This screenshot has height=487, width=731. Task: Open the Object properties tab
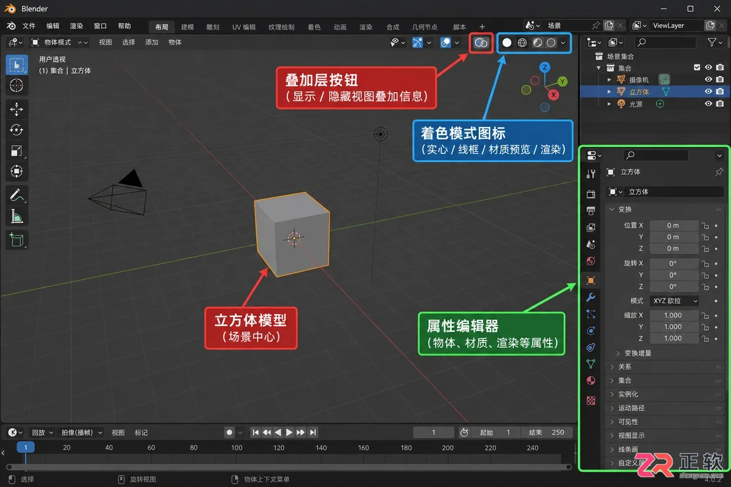click(590, 280)
